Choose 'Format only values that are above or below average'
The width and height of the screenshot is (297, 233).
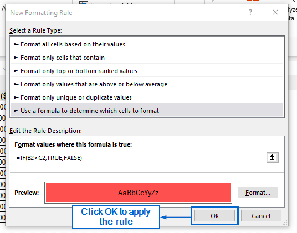147,84
